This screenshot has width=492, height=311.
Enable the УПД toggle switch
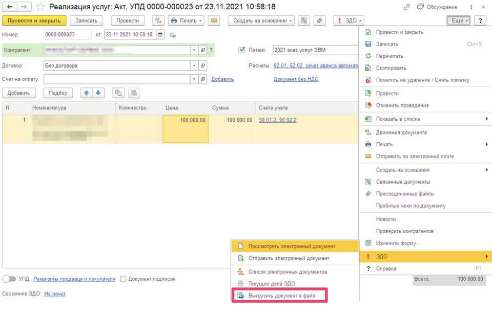click(x=9, y=279)
